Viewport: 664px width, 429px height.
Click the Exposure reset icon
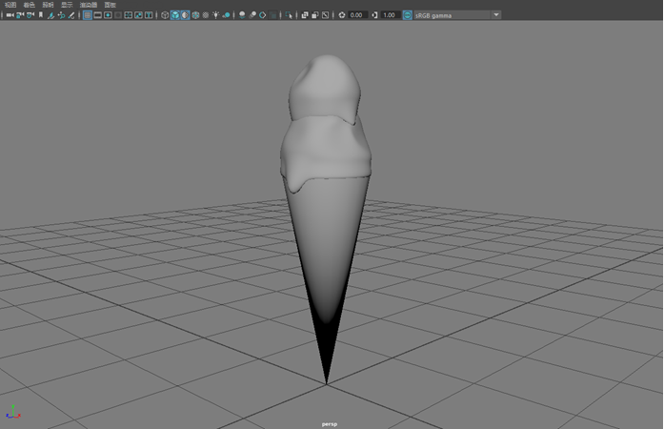pyautogui.click(x=342, y=15)
